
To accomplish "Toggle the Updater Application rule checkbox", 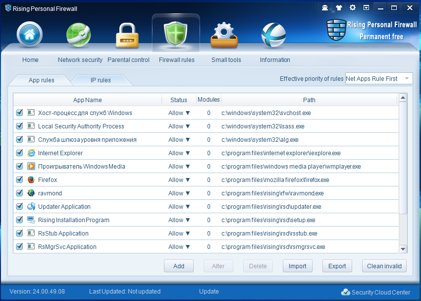I will tap(19, 206).
